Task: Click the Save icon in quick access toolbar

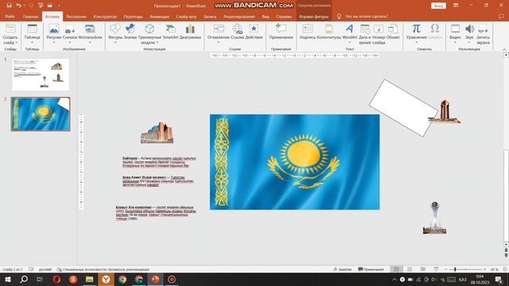Action: pos(9,6)
